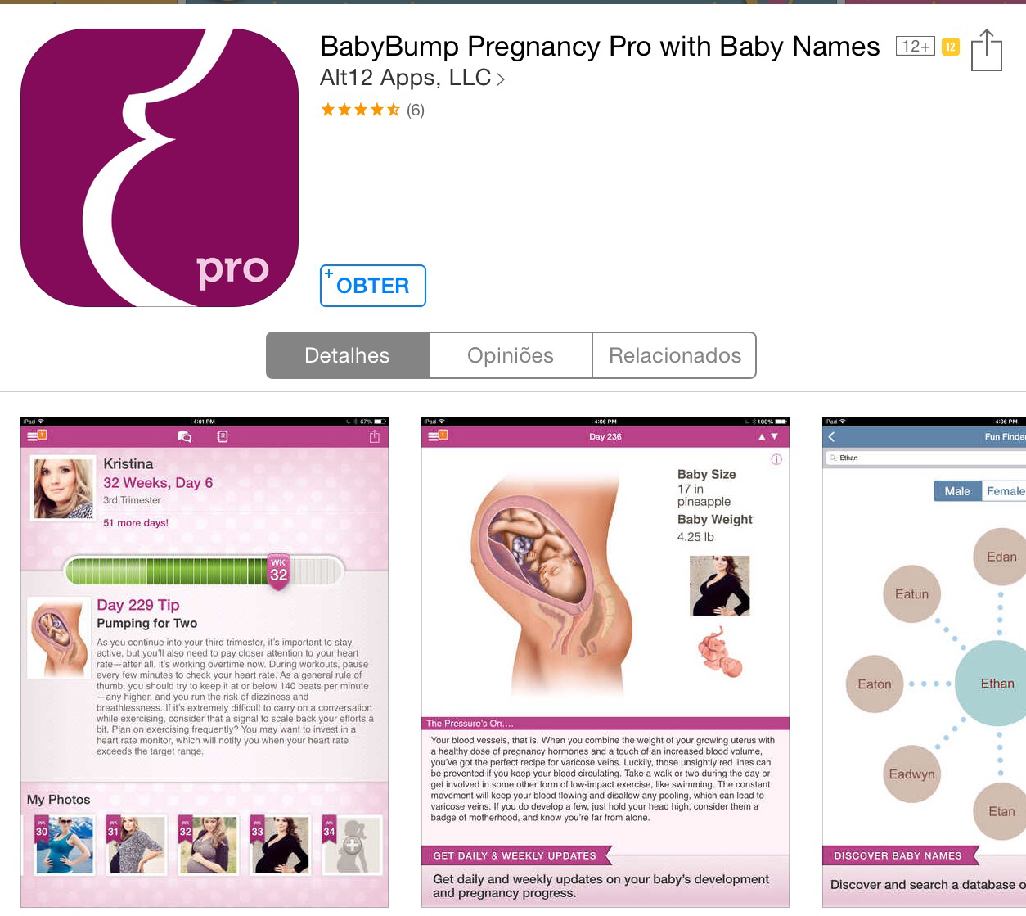Viewport: 1026px width, 916px height.
Task: Tap the info circle icon near Baby Size
Action: coord(776,459)
